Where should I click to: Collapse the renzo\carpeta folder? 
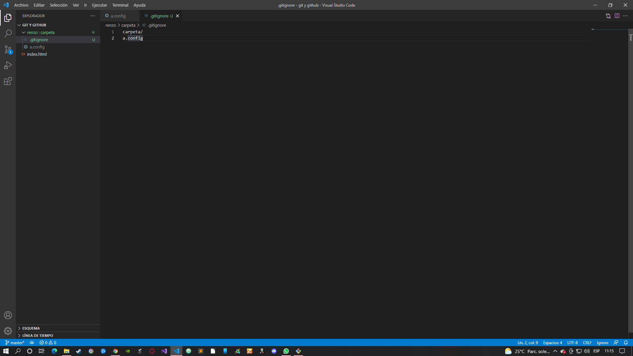58,32
